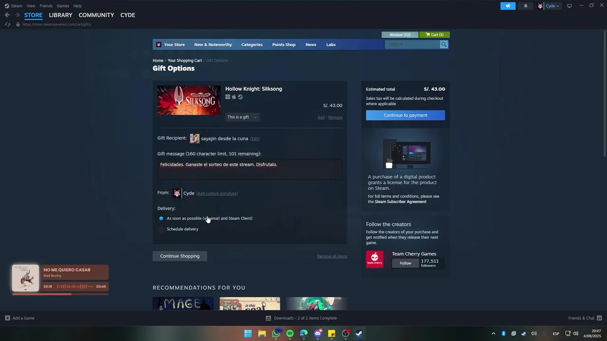
Task: Open Discord from the taskbar
Action: coord(318,333)
